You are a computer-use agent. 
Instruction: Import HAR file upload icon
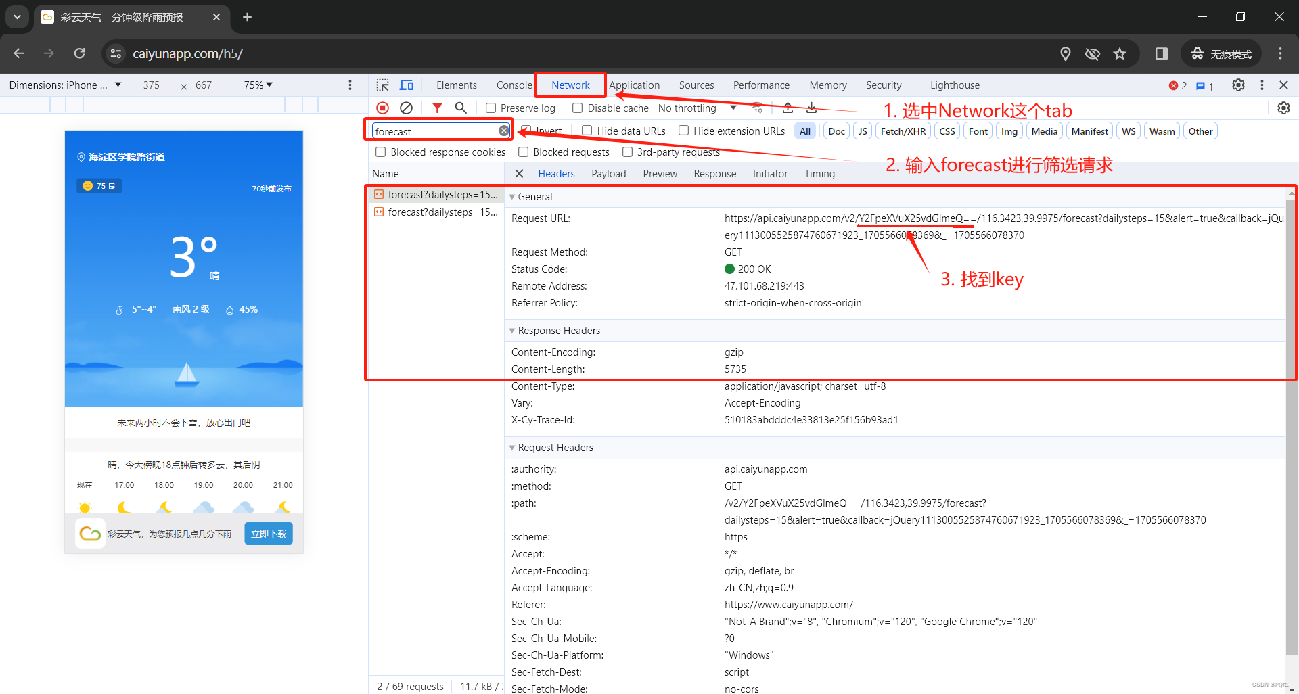(x=788, y=108)
